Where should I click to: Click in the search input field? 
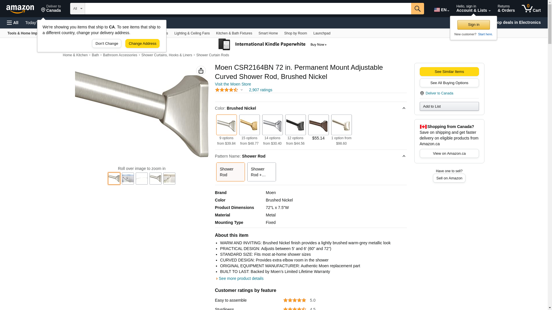pos(248,9)
